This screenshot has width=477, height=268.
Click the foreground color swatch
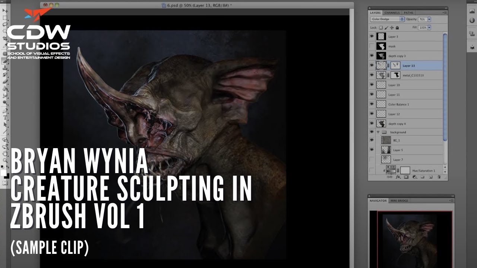coord(4,173)
